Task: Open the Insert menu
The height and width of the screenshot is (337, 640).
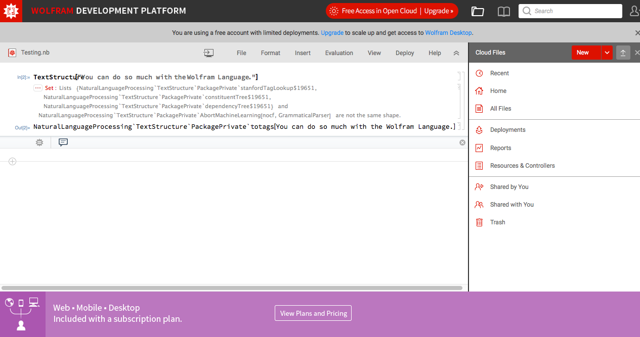Action: click(x=303, y=53)
